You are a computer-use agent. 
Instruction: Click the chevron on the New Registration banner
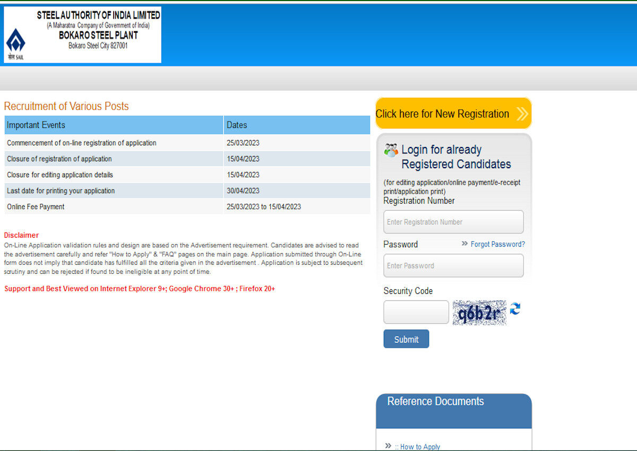[521, 113]
